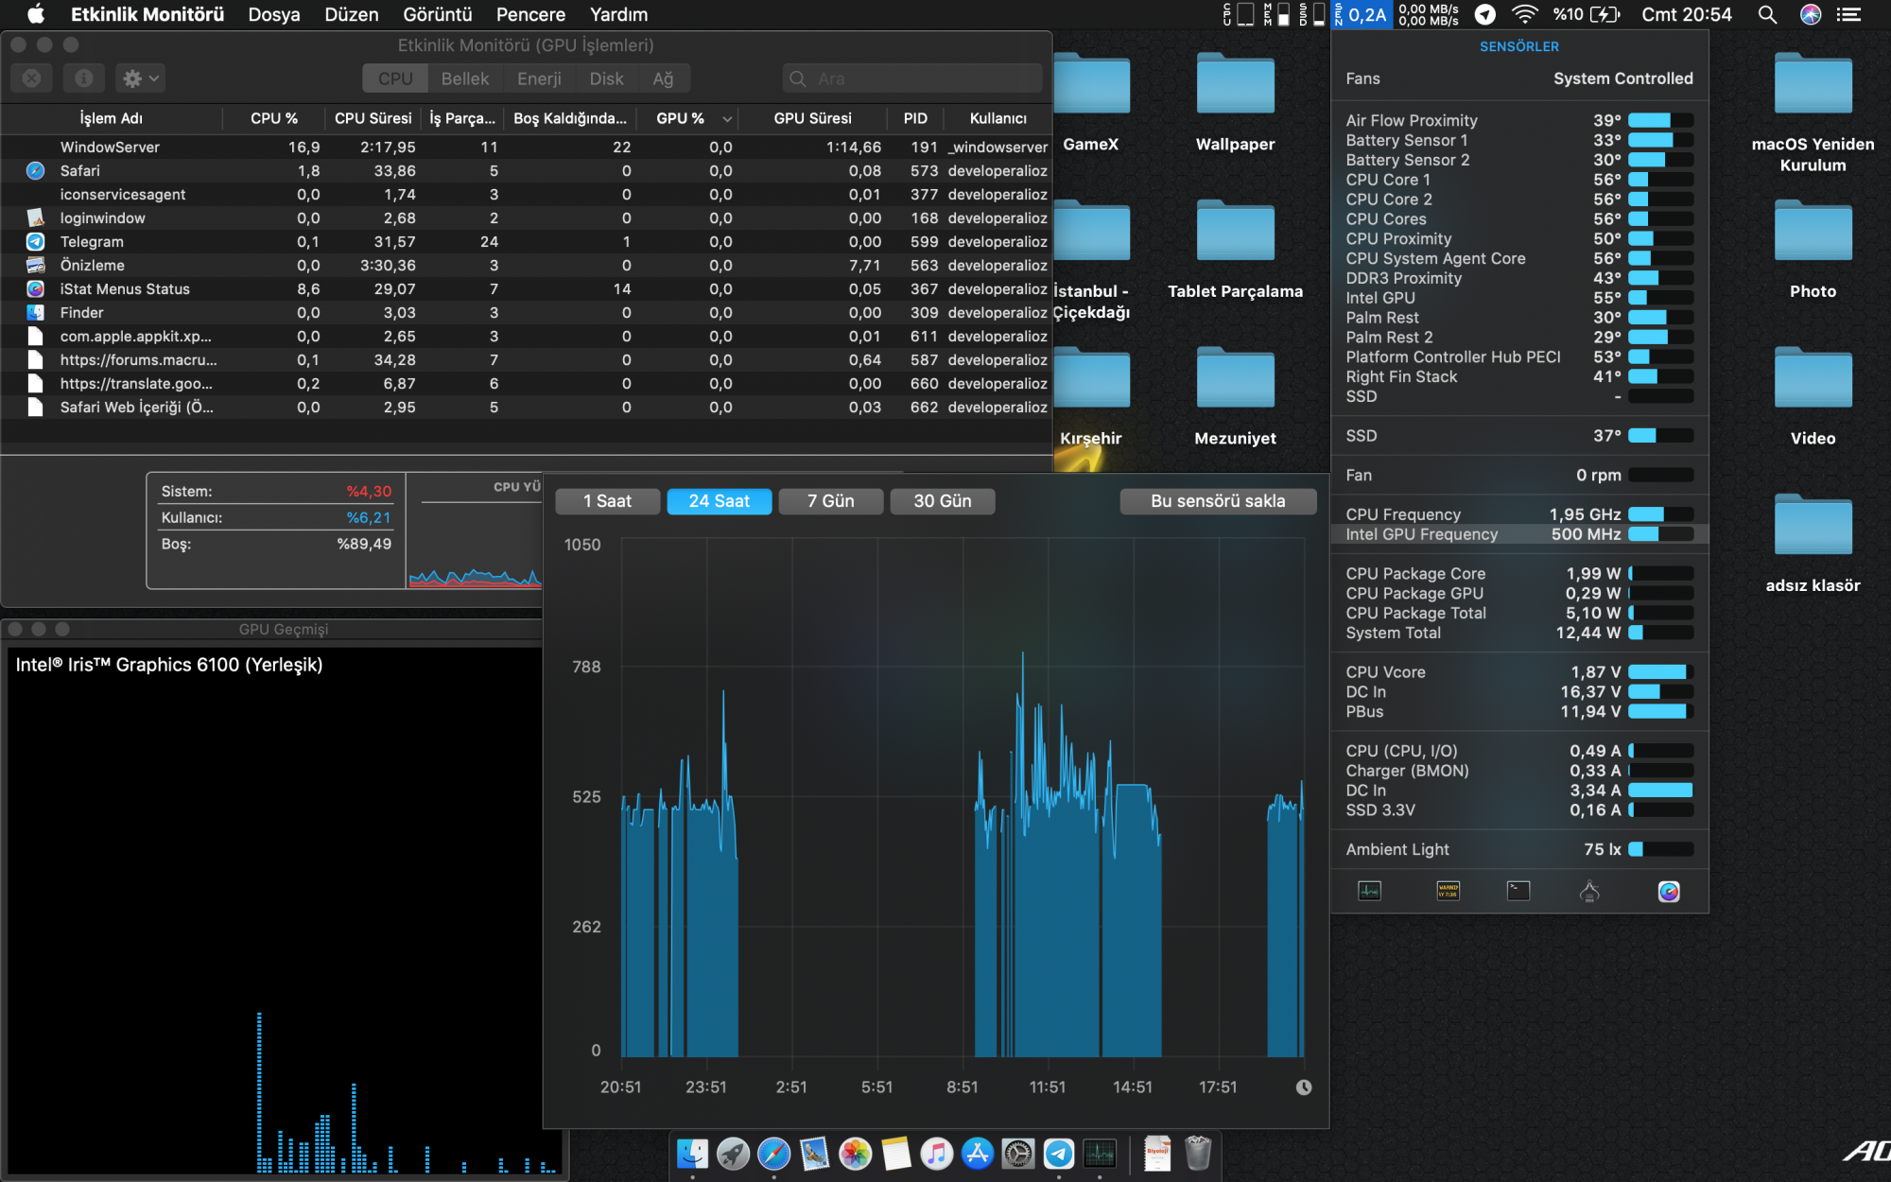1891x1182 pixels.
Task: Open System Information calipers icon
Action: tap(1589, 891)
